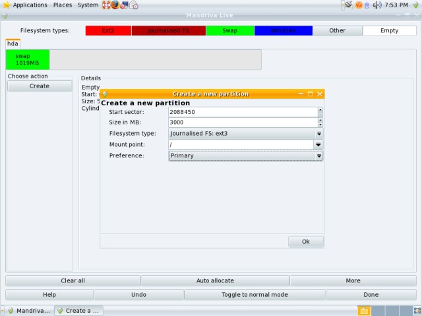Launch the lifebuoy help icon
Viewport: 422px width, 316px height.
coord(105,5)
